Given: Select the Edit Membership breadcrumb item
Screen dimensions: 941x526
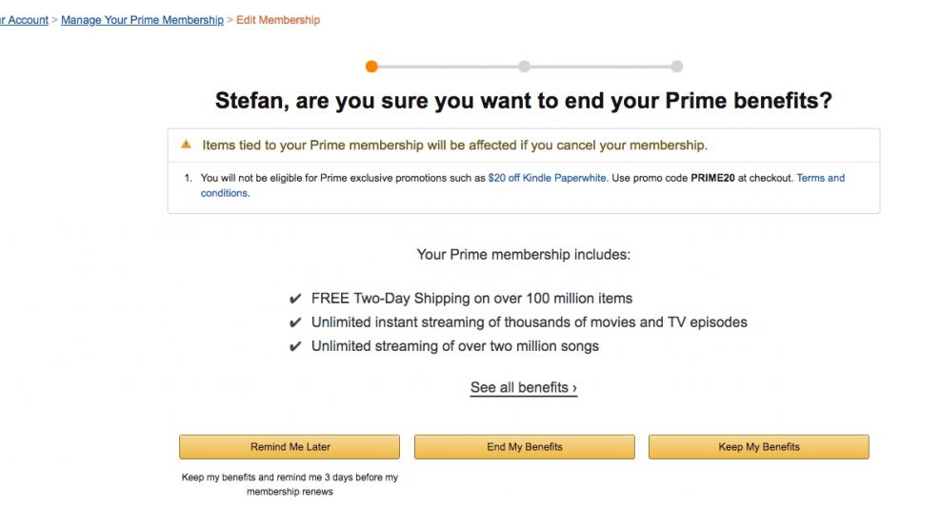Looking at the screenshot, I should 278,20.
